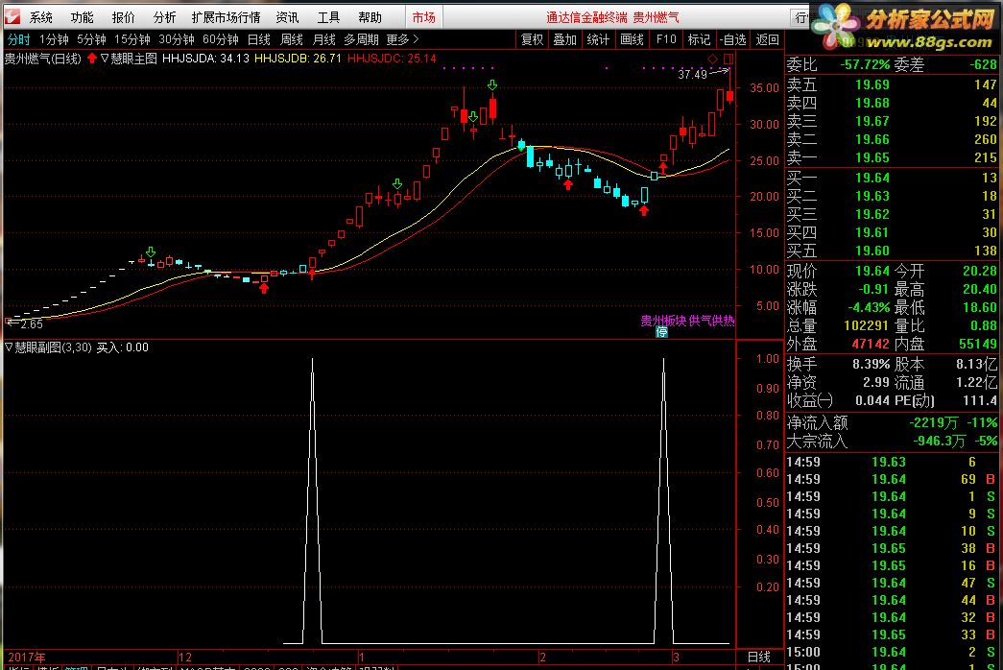Click the 画线 drawing button

632,39
